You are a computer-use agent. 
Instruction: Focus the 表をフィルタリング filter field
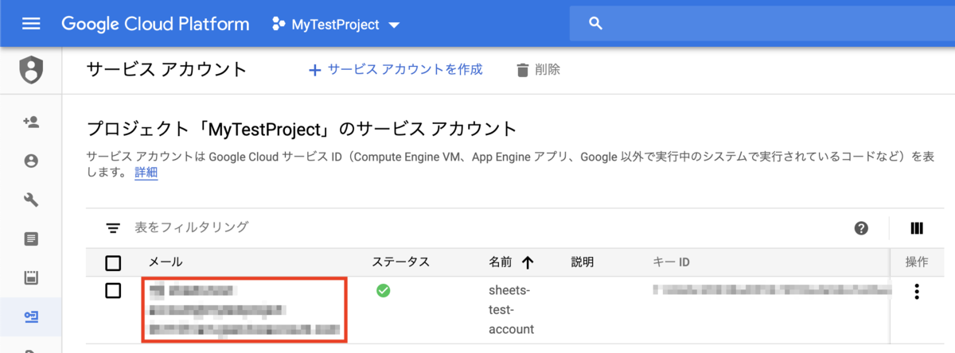(191, 227)
